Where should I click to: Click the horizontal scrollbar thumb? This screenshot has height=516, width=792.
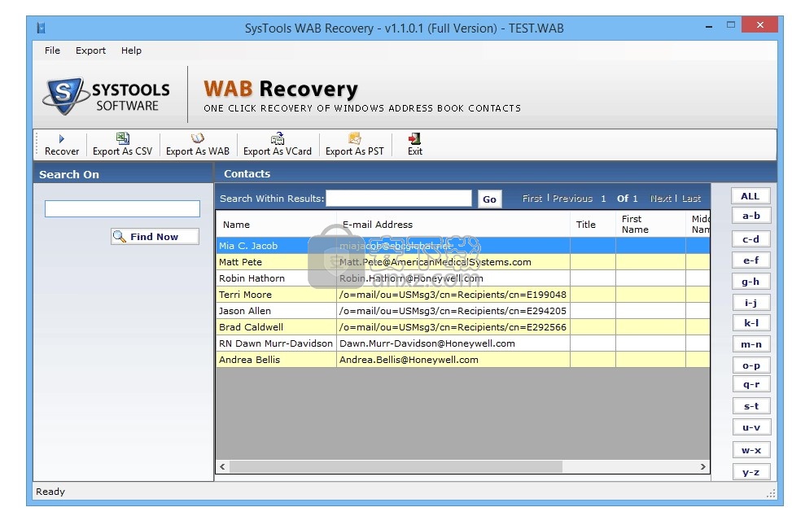tap(396, 466)
